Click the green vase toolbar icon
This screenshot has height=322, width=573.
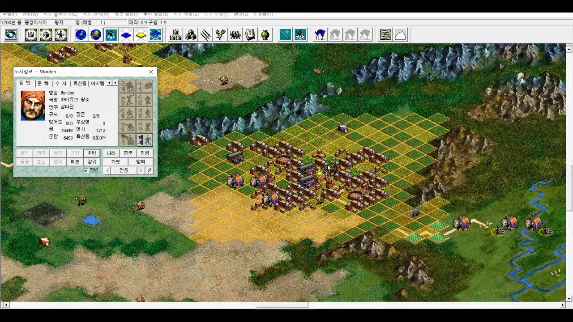tap(265, 34)
